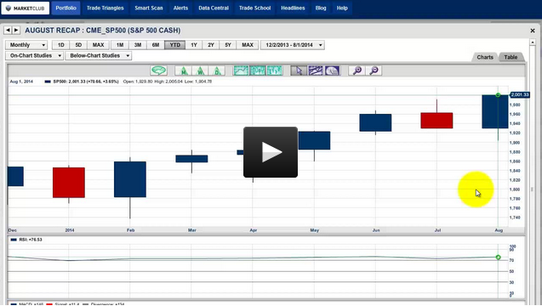Image resolution: width=542 pixels, height=306 pixels.
Task: Select the candlestick chart style icon
Action: pos(258,71)
